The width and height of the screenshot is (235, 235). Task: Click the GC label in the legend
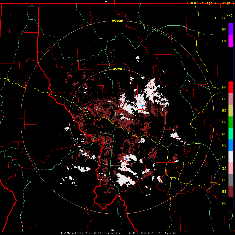[x=224, y=180]
